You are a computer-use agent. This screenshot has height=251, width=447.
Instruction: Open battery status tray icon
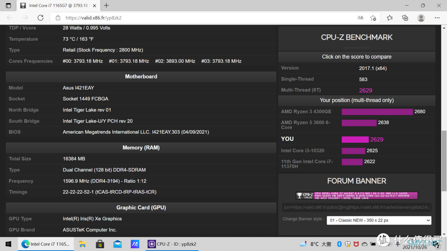click(x=373, y=244)
